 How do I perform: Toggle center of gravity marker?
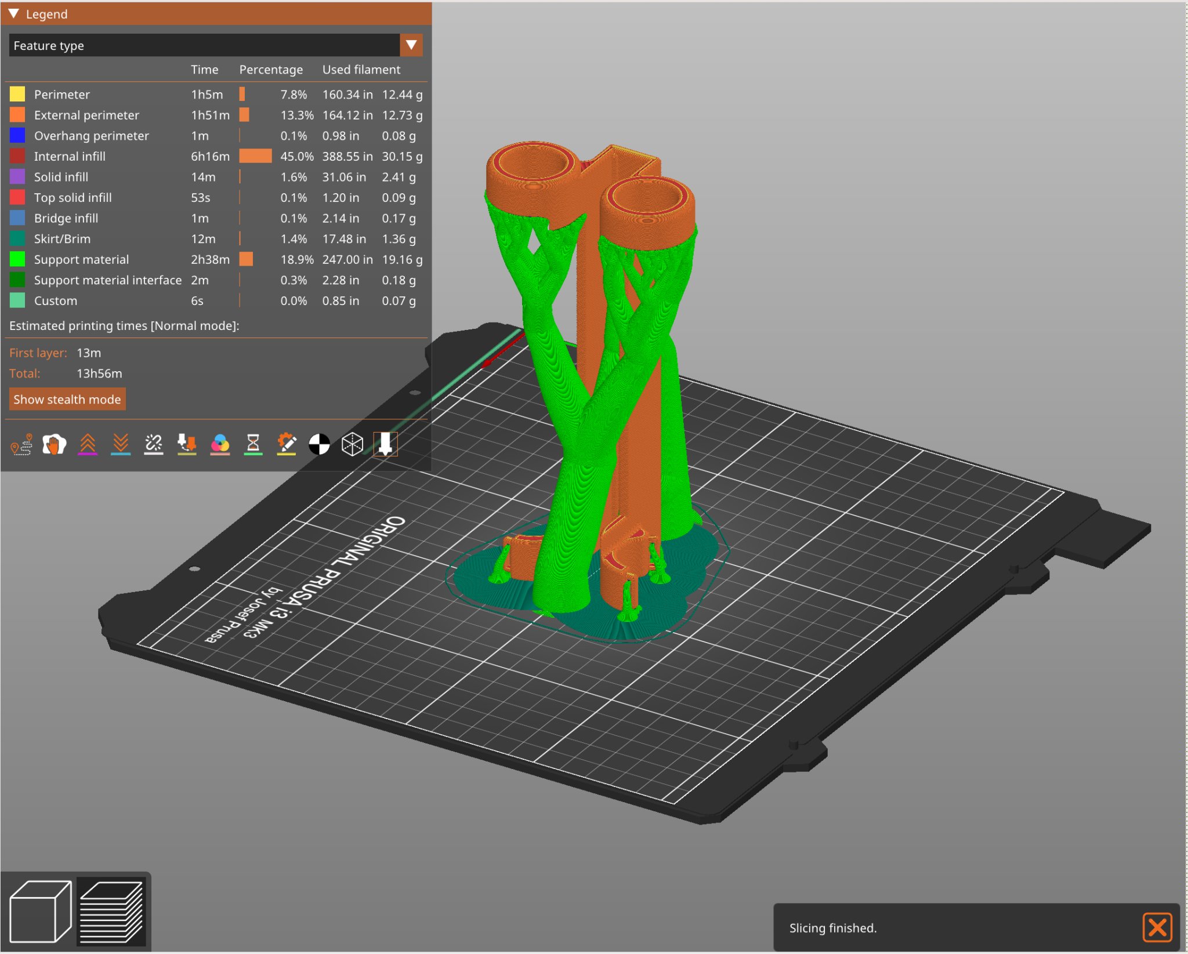(x=319, y=445)
